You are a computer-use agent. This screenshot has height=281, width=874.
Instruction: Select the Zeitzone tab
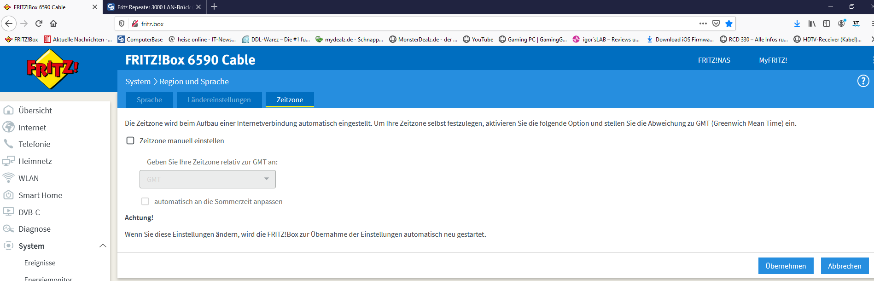pos(290,100)
